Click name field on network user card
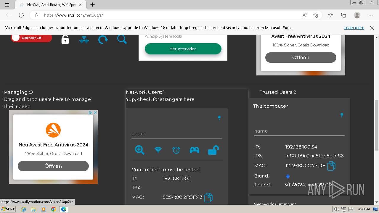Screen dimensions: 379x213 pos(177,134)
